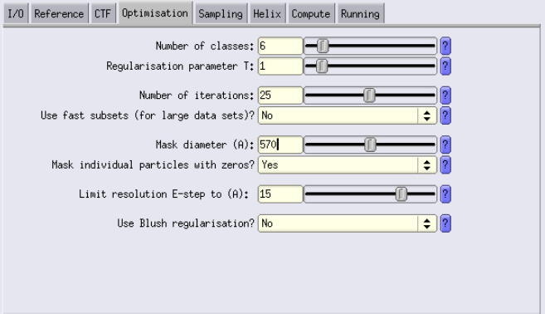Show help for Limit resolution E-step

[445, 194]
